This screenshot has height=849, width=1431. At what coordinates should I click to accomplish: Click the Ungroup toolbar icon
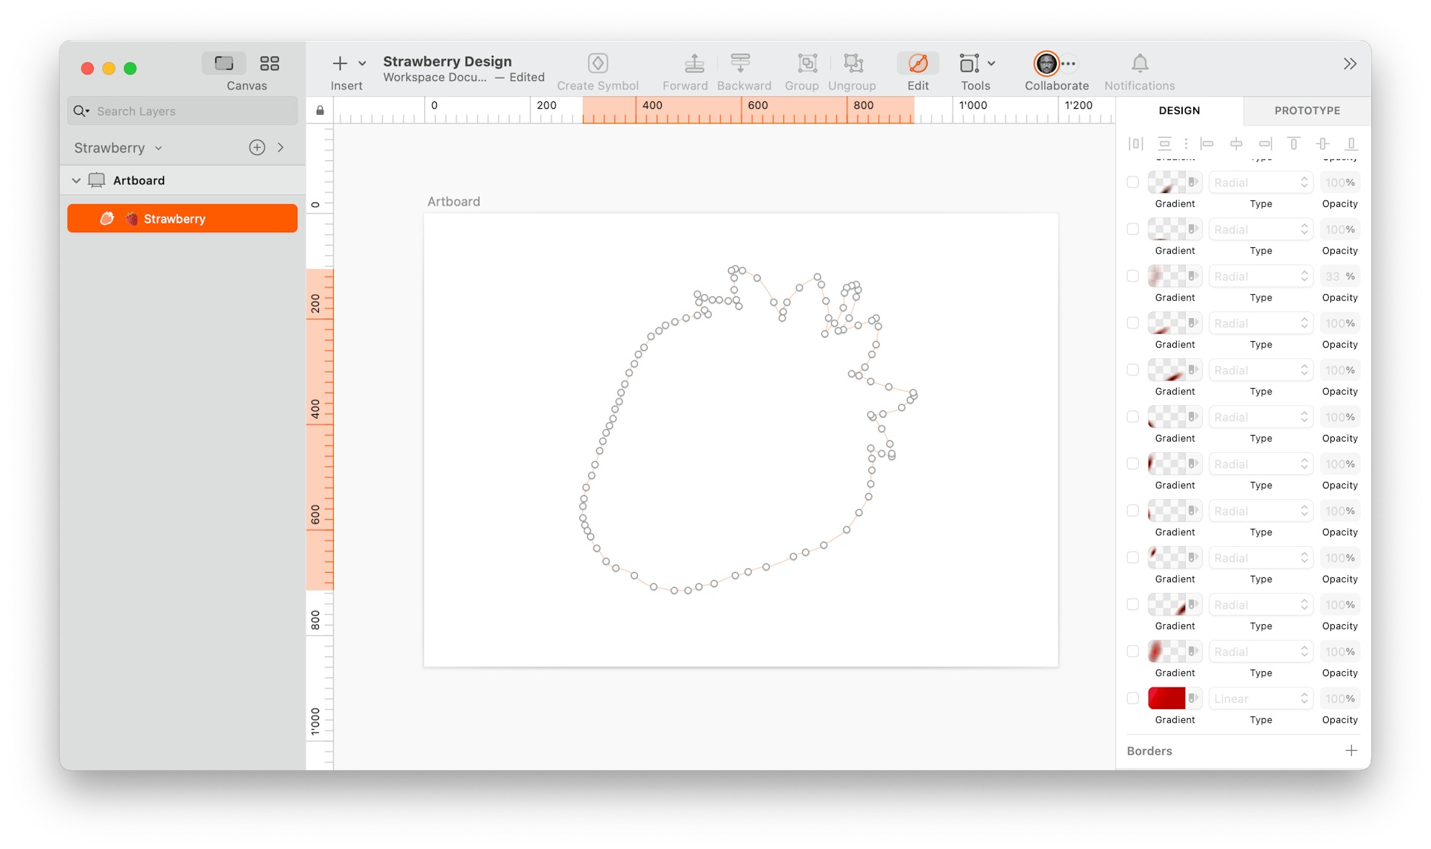(853, 63)
